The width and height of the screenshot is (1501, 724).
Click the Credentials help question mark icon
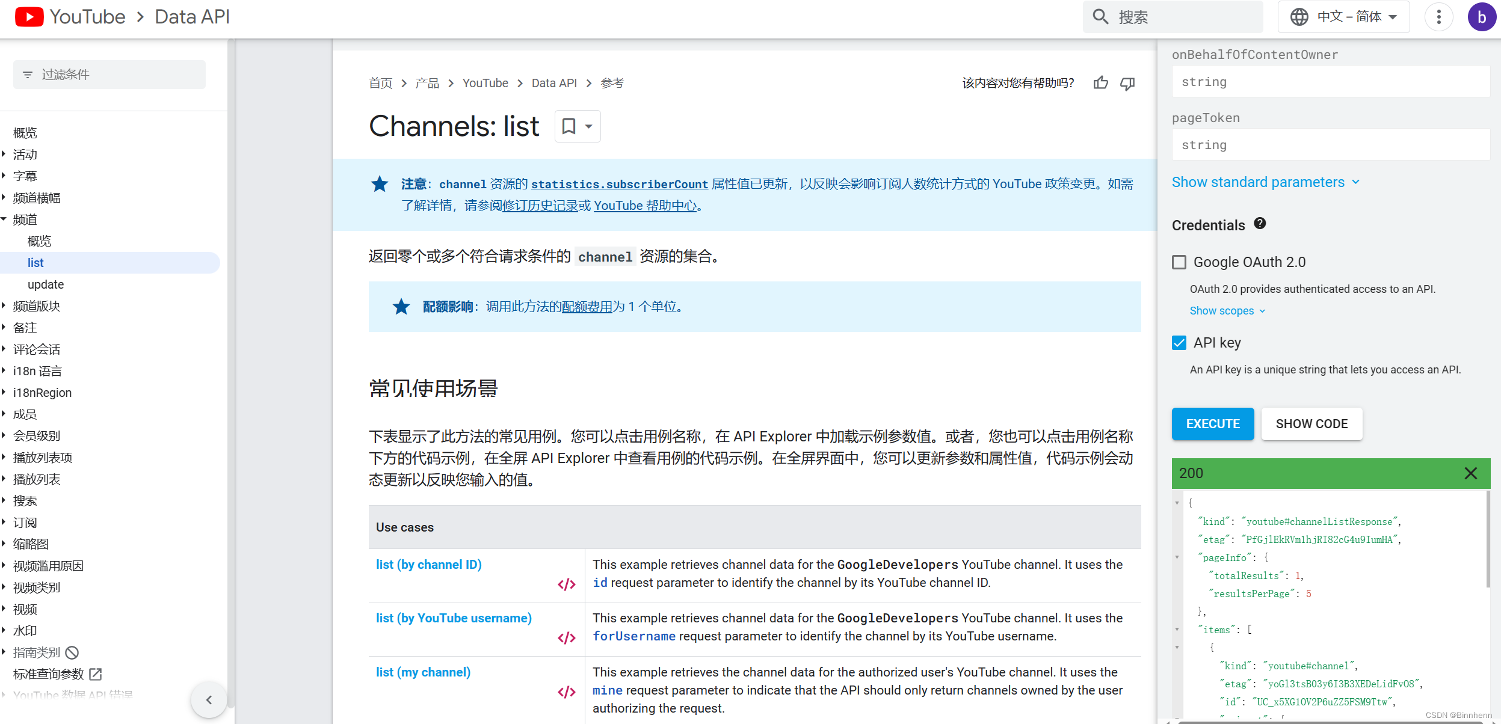pos(1260,224)
